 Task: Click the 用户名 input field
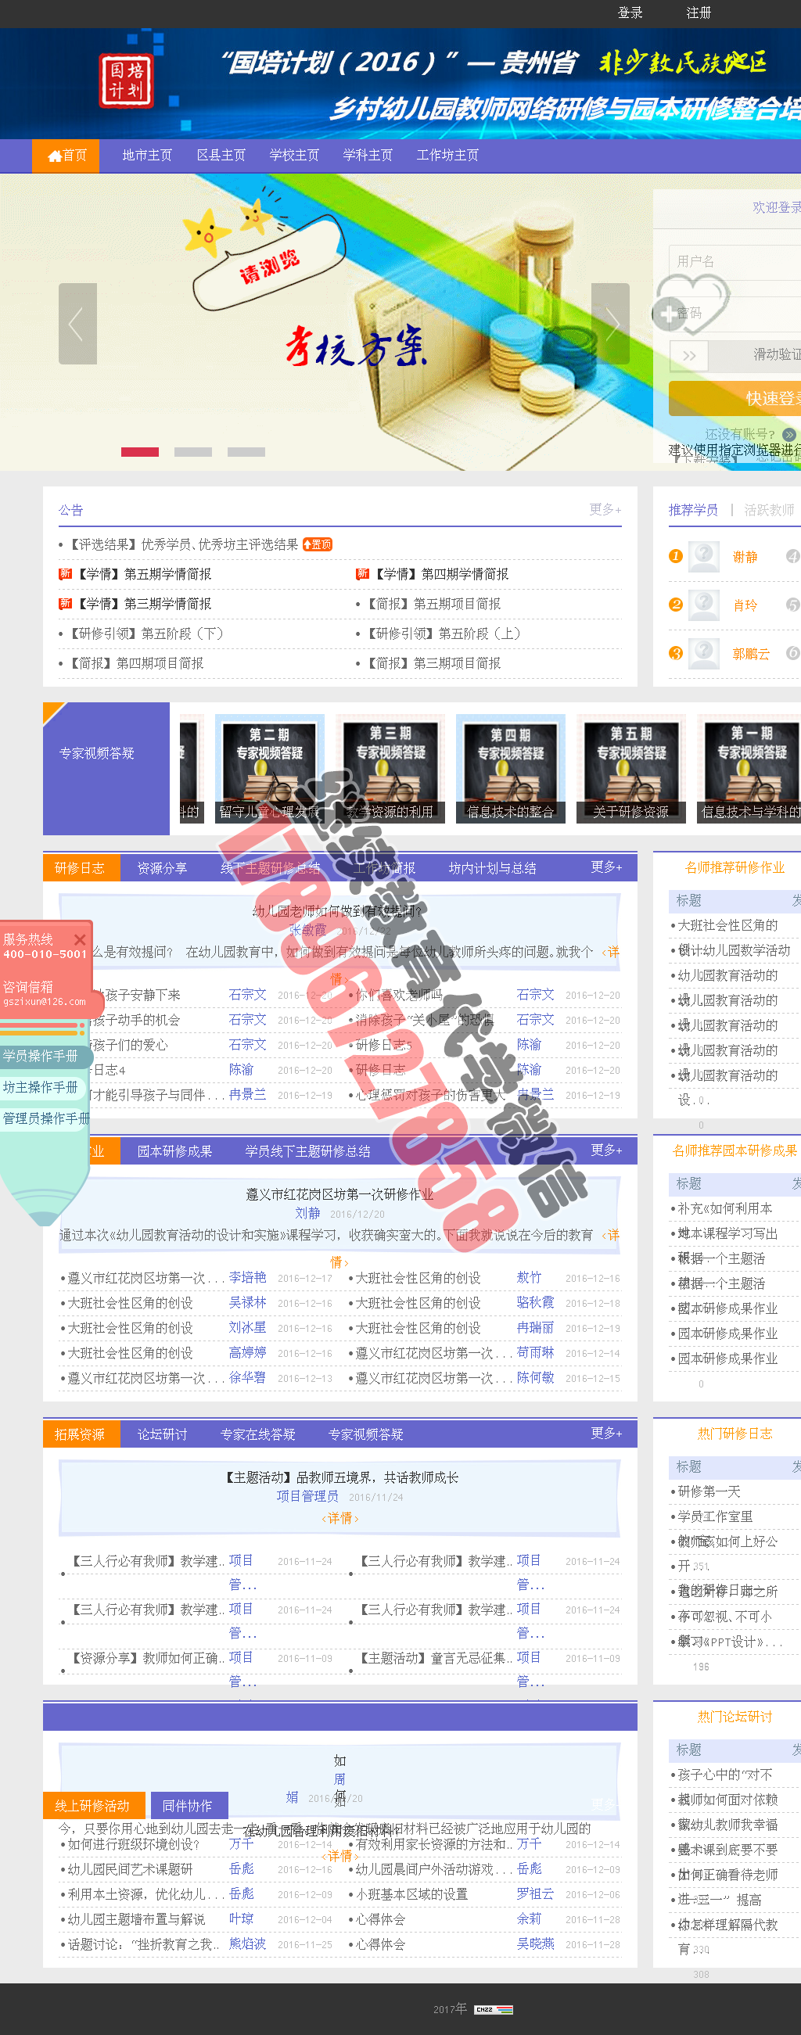[735, 261]
